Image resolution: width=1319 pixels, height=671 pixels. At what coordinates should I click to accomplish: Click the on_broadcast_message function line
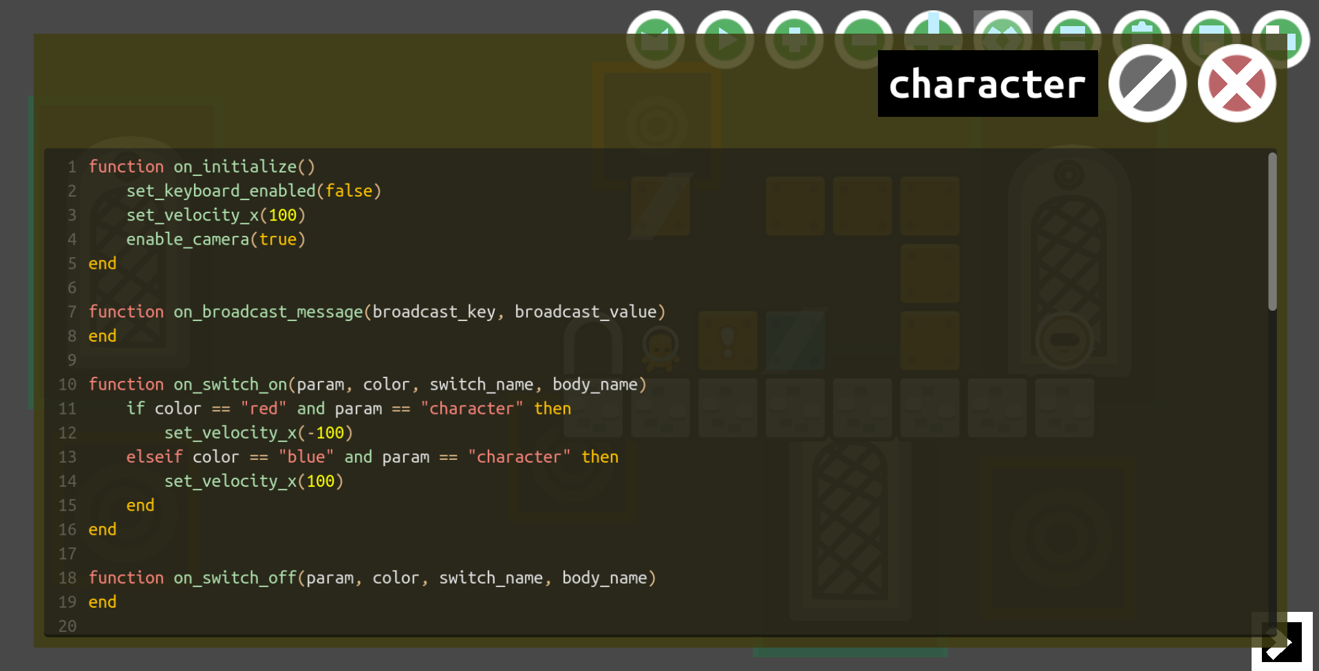[376, 311]
